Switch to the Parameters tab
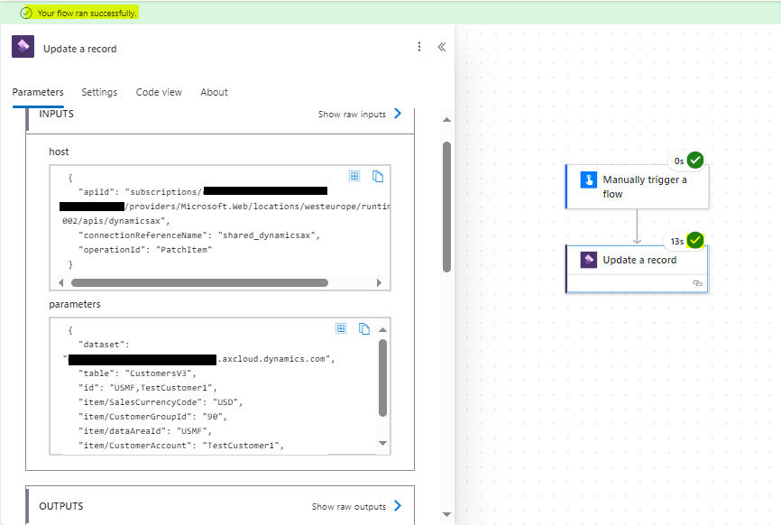This screenshot has height=525, width=781. click(x=38, y=92)
